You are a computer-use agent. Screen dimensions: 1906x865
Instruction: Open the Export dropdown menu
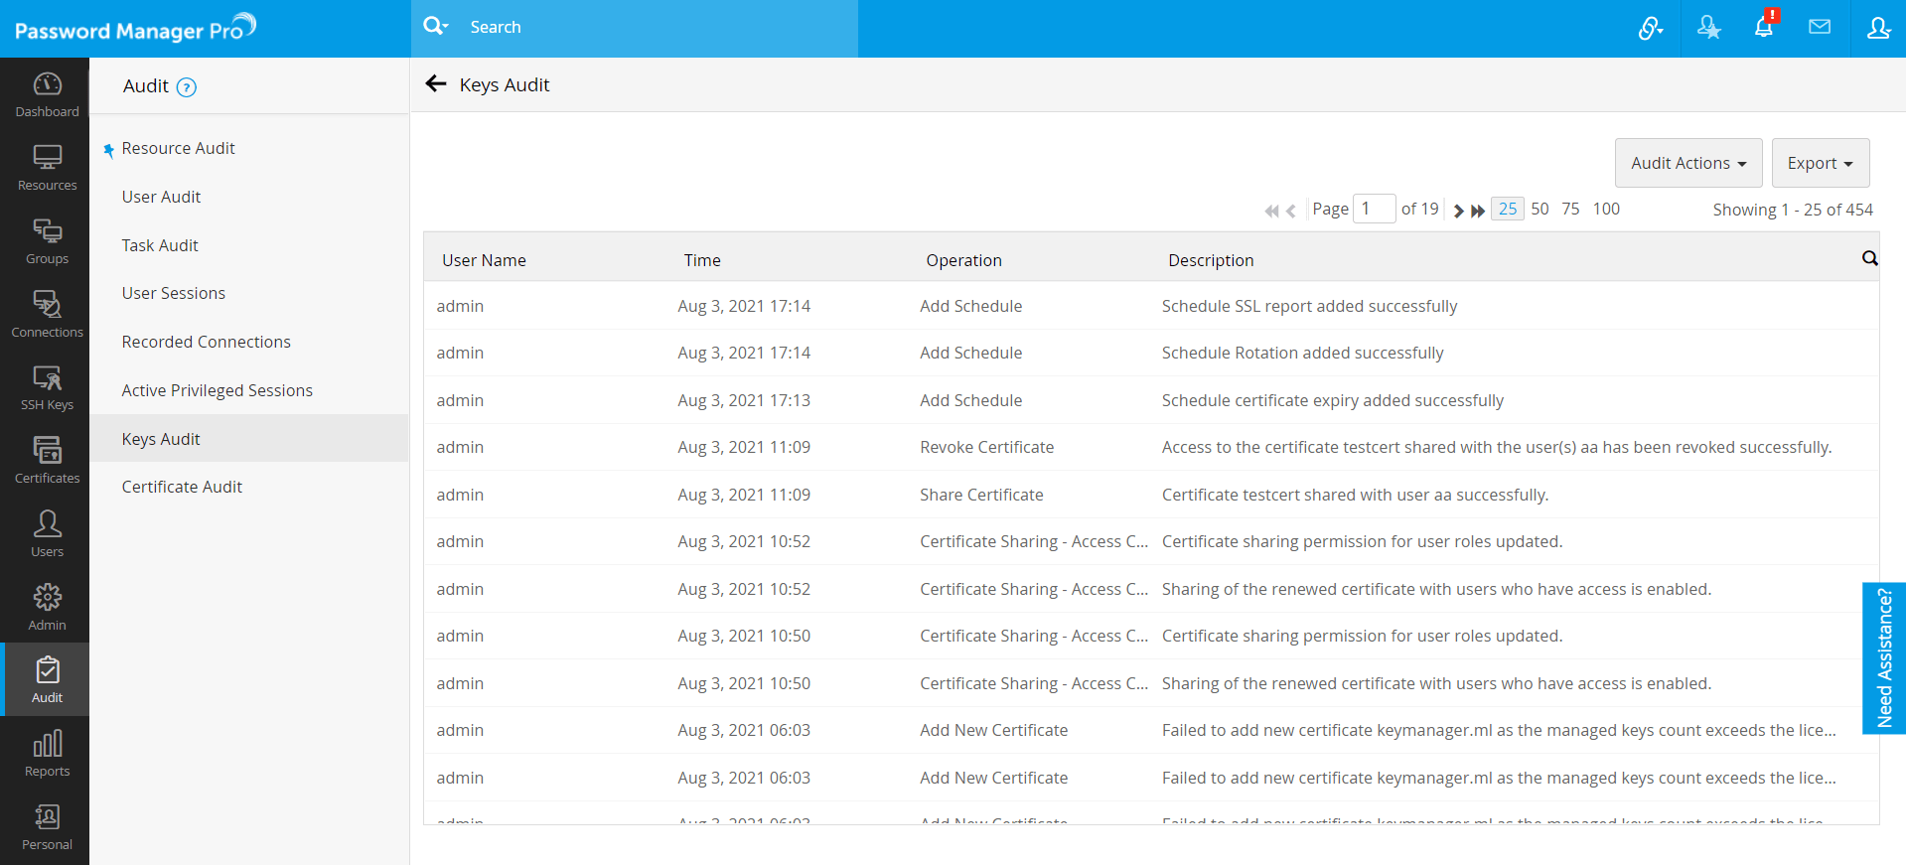(x=1820, y=163)
